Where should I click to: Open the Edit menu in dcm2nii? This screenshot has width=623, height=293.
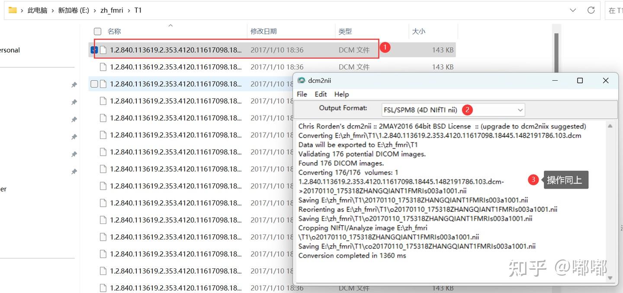pyautogui.click(x=321, y=94)
